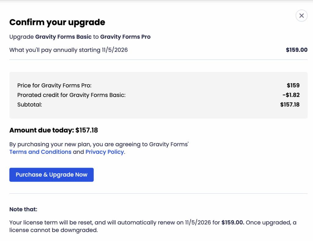Open the Privacy Policy link
313x241 pixels.
(105, 152)
